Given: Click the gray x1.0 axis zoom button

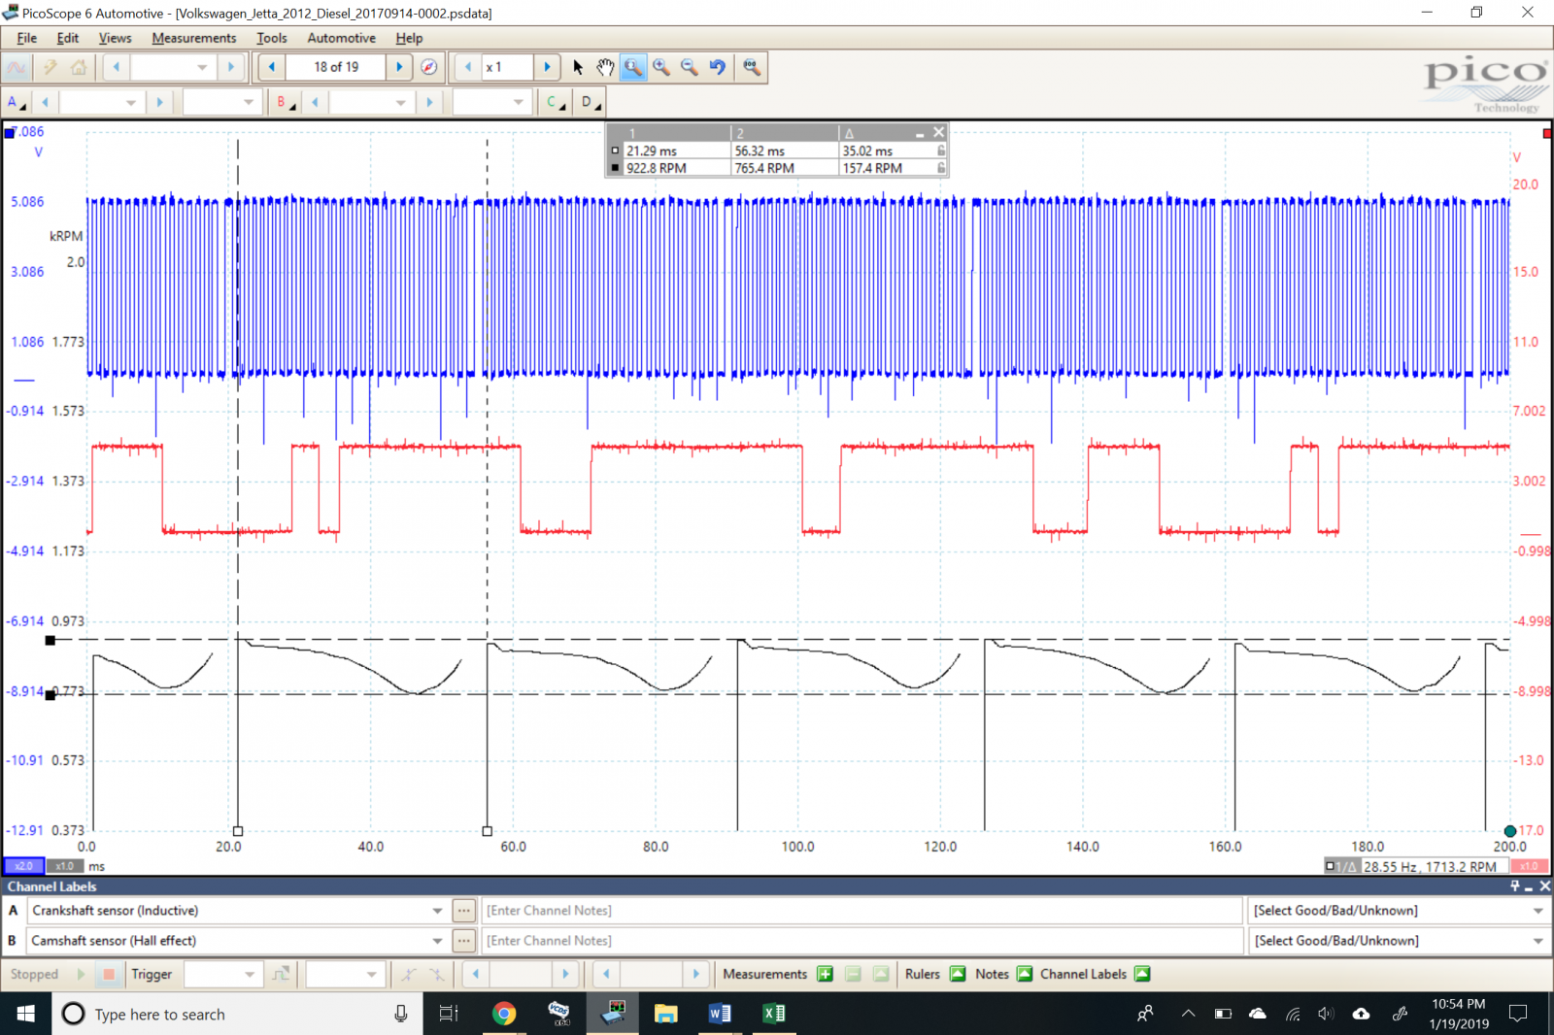Looking at the screenshot, I should (64, 865).
